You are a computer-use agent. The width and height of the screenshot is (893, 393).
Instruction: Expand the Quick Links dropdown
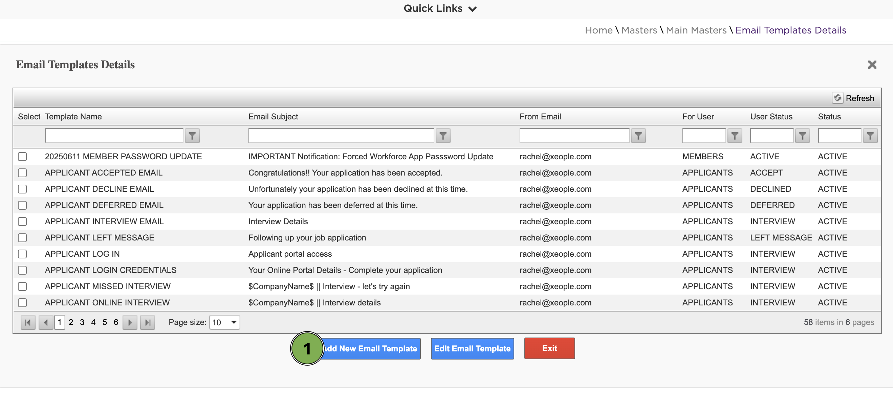point(440,8)
